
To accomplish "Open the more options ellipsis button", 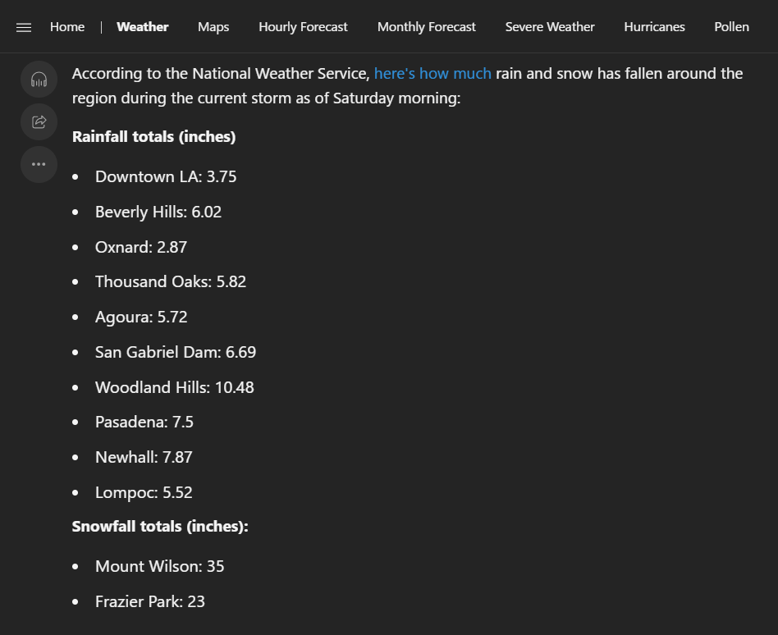I will tap(39, 164).
